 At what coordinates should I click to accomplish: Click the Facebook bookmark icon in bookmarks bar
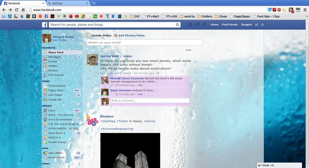point(46,16)
